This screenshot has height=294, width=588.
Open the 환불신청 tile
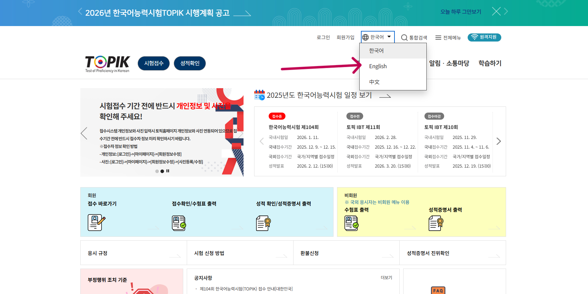[x=346, y=253]
